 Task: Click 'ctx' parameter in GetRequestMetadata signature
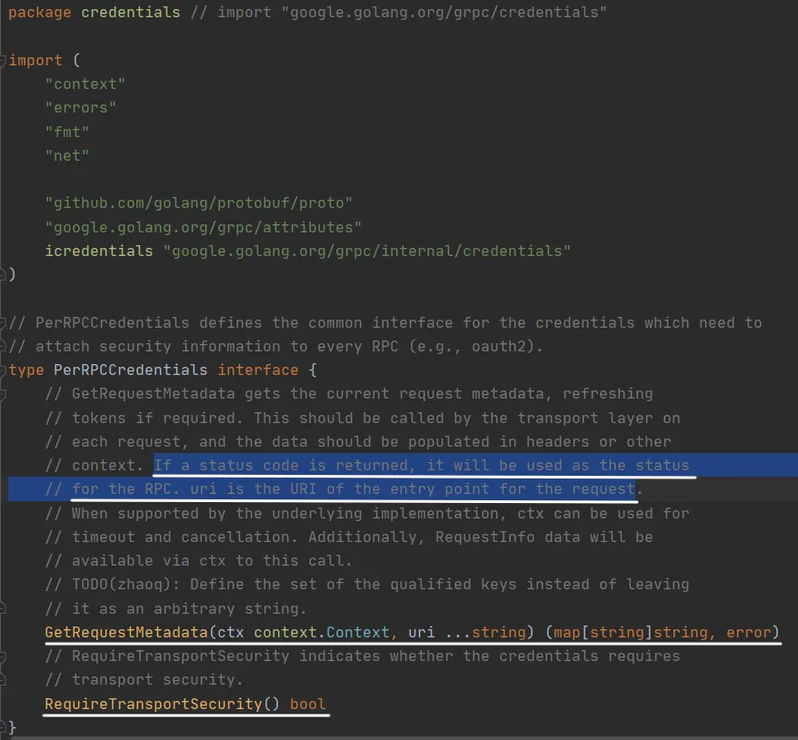(x=231, y=633)
